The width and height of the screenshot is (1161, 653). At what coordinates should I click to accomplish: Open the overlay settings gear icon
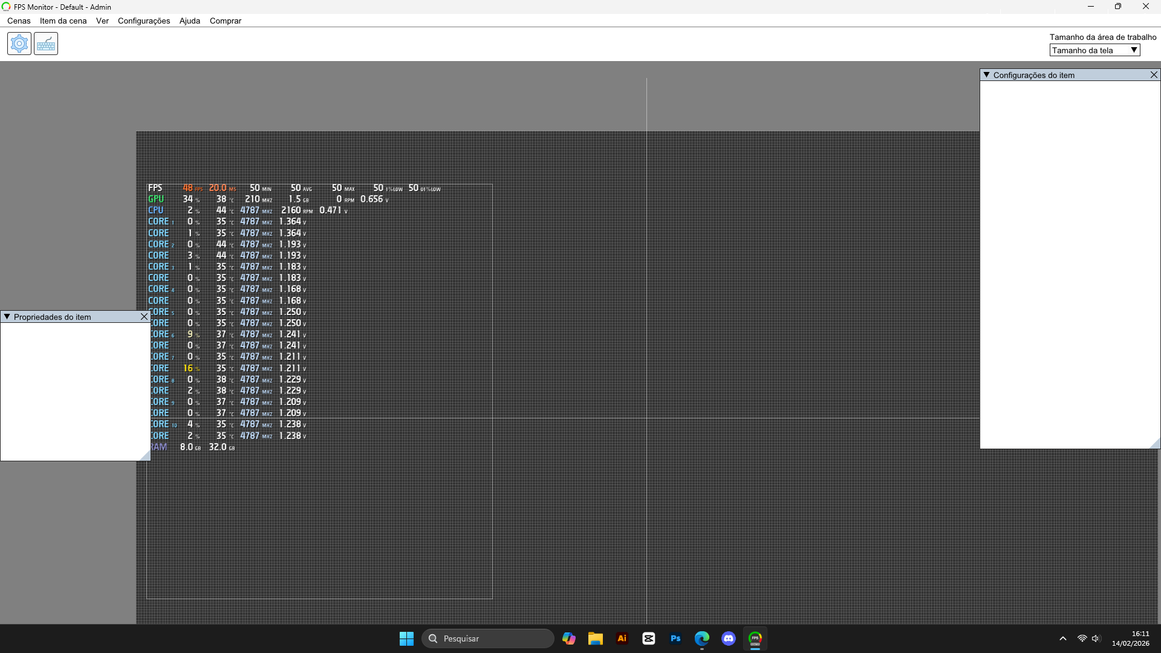[x=19, y=44]
